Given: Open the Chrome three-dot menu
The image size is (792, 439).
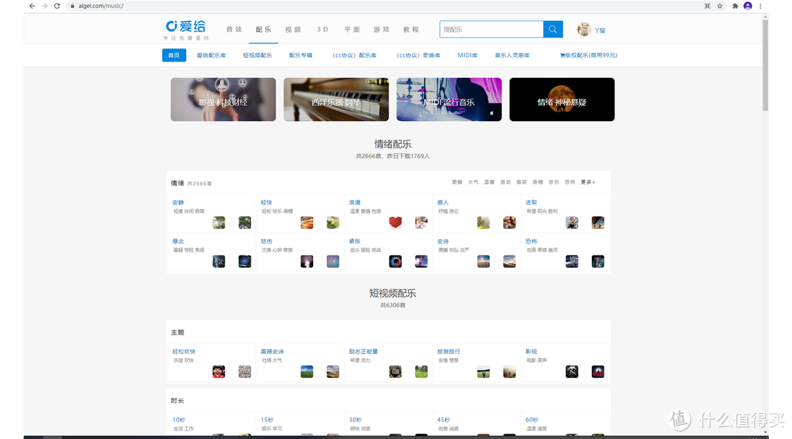Looking at the screenshot, I should pos(760,6).
